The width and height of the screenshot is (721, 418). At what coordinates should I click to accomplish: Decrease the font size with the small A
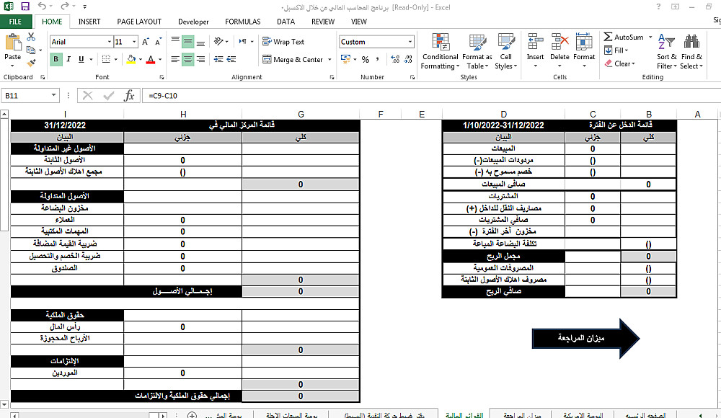pos(158,42)
